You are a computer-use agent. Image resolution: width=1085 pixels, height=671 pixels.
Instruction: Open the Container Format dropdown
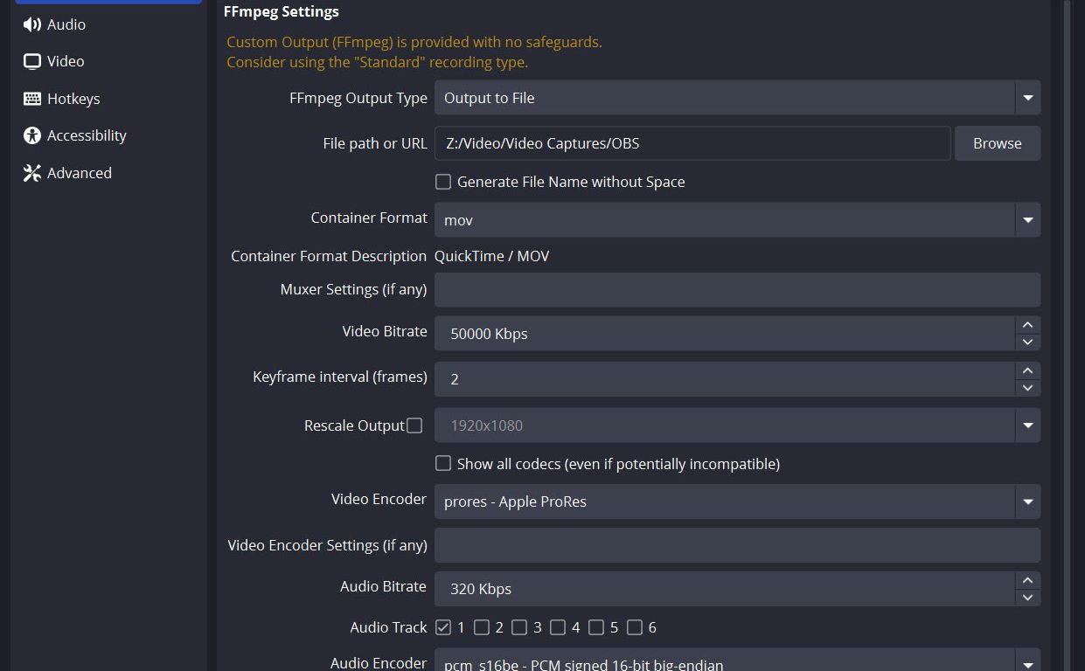point(1027,220)
